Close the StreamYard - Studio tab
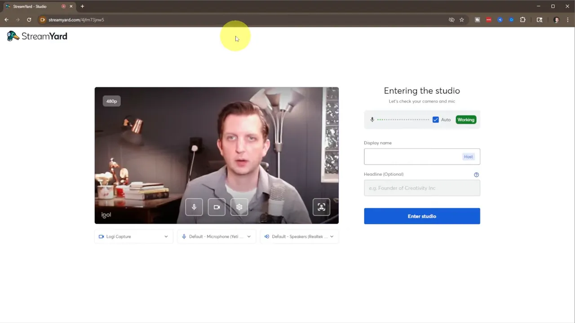Screen dimensions: 575x323 pyautogui.click(x=71, y=6)
